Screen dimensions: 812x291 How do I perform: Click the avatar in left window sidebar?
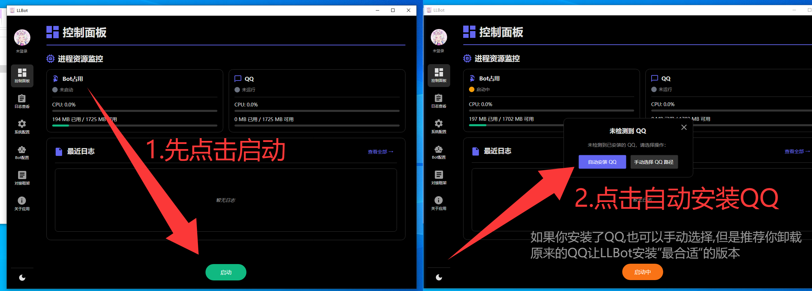point(22,38)
